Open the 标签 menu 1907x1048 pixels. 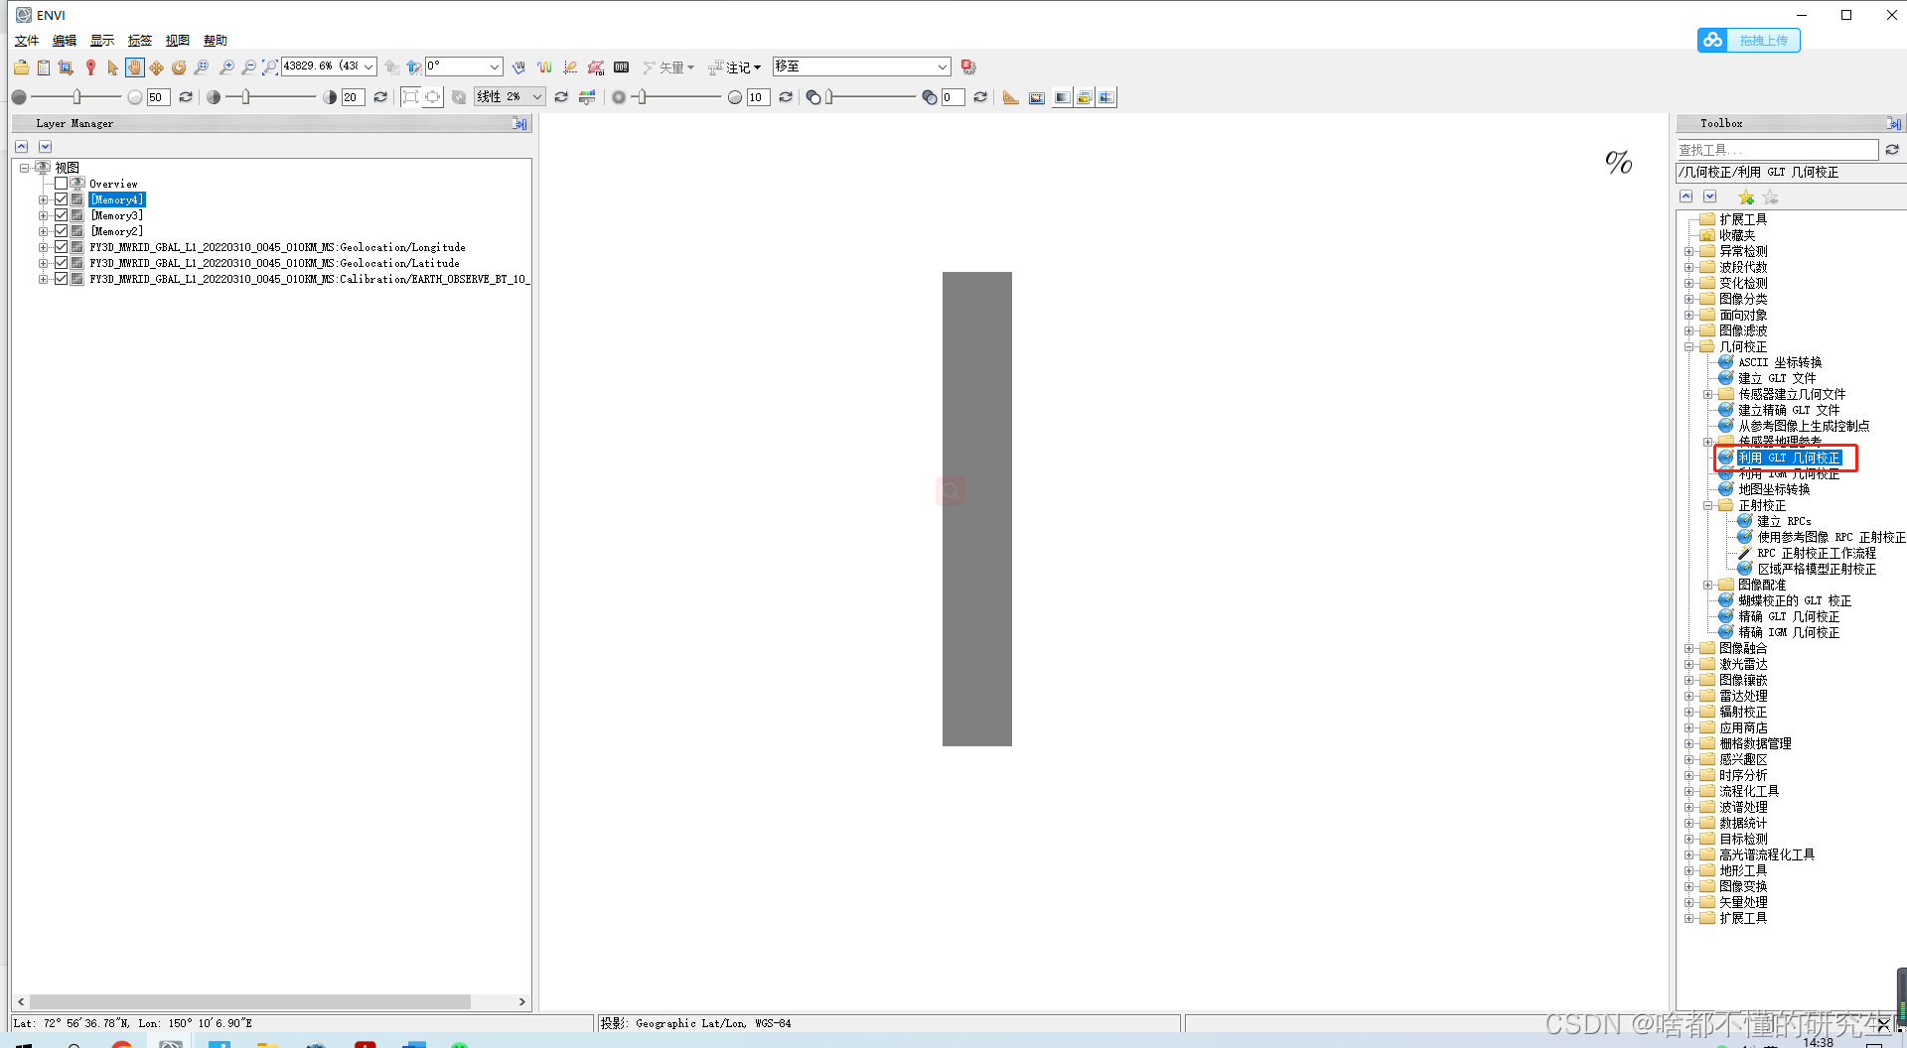tap(140, 41)
